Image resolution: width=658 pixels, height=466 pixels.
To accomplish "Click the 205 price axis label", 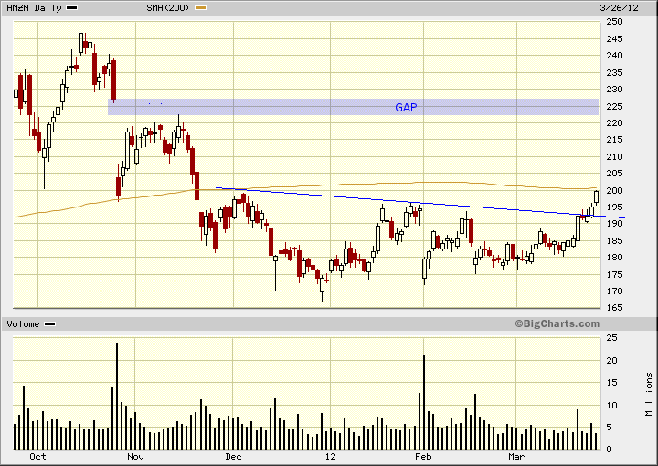I will 615,174.
